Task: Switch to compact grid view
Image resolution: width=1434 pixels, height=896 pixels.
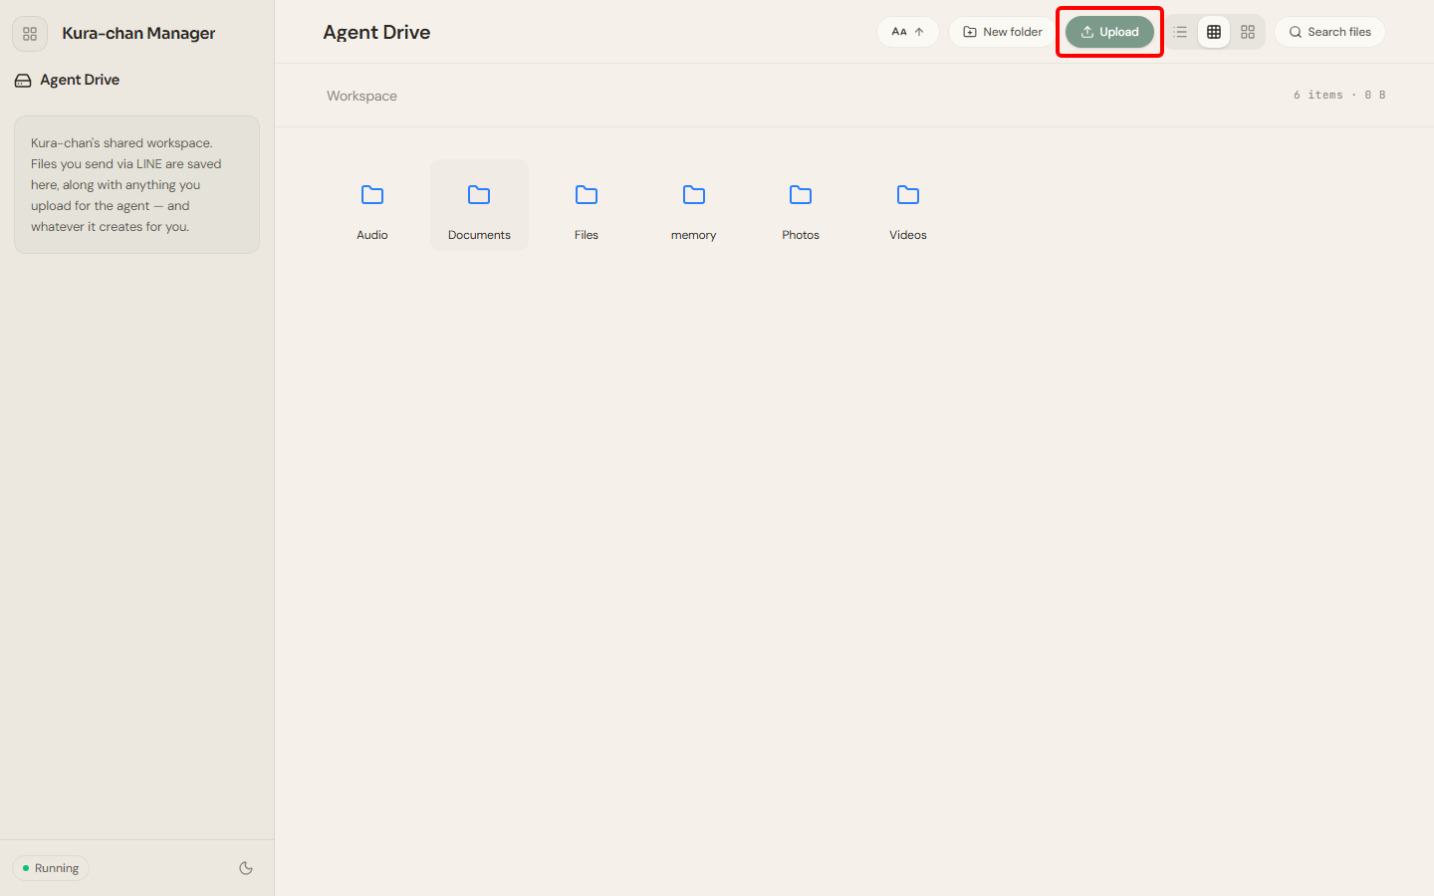Action: coord(1214,32)
